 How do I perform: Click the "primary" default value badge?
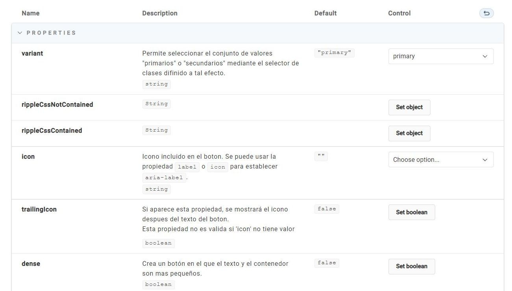[335, 53]
